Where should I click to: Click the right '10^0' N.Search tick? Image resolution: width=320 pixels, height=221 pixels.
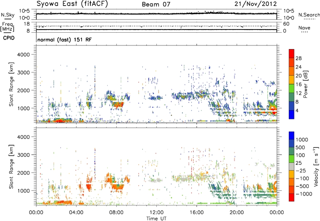pos(289,18)
